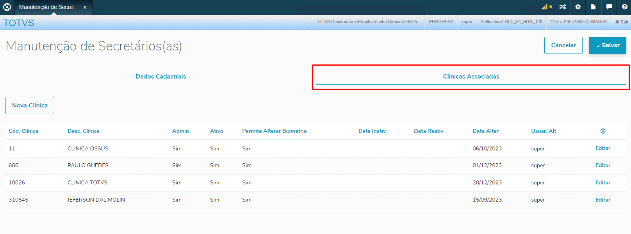Click CLINICA TOTVS description cell
The image size is (631, 234).
(x=87, y=183)
